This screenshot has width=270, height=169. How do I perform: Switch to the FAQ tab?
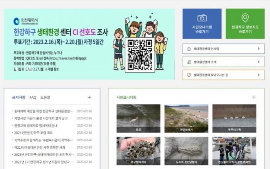33,98
